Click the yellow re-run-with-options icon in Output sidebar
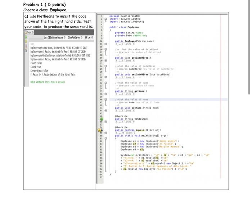 click(26, 42)
